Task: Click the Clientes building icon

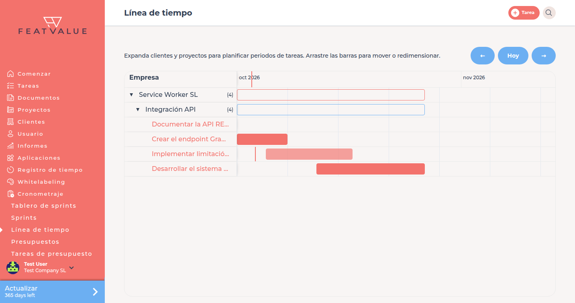Action: point(10,122)
